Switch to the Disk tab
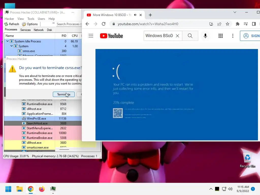 50,30
